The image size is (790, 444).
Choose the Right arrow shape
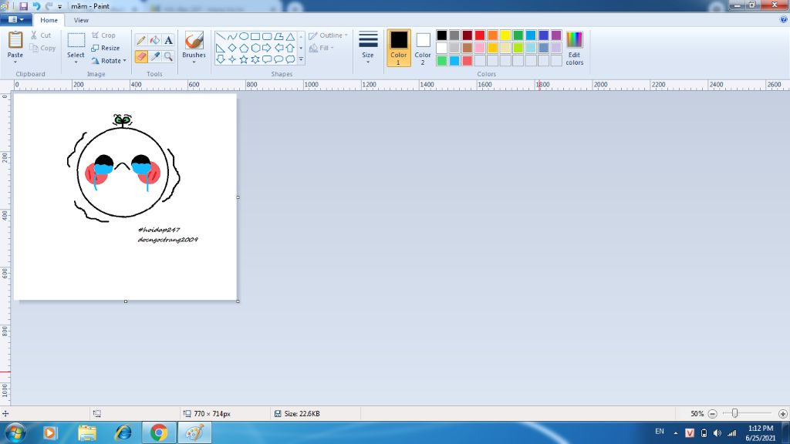point(267,49)
